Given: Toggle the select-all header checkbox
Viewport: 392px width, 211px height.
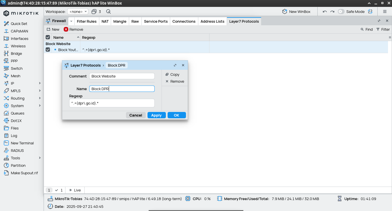Looking at the screenshot, I should click(48, 37).
